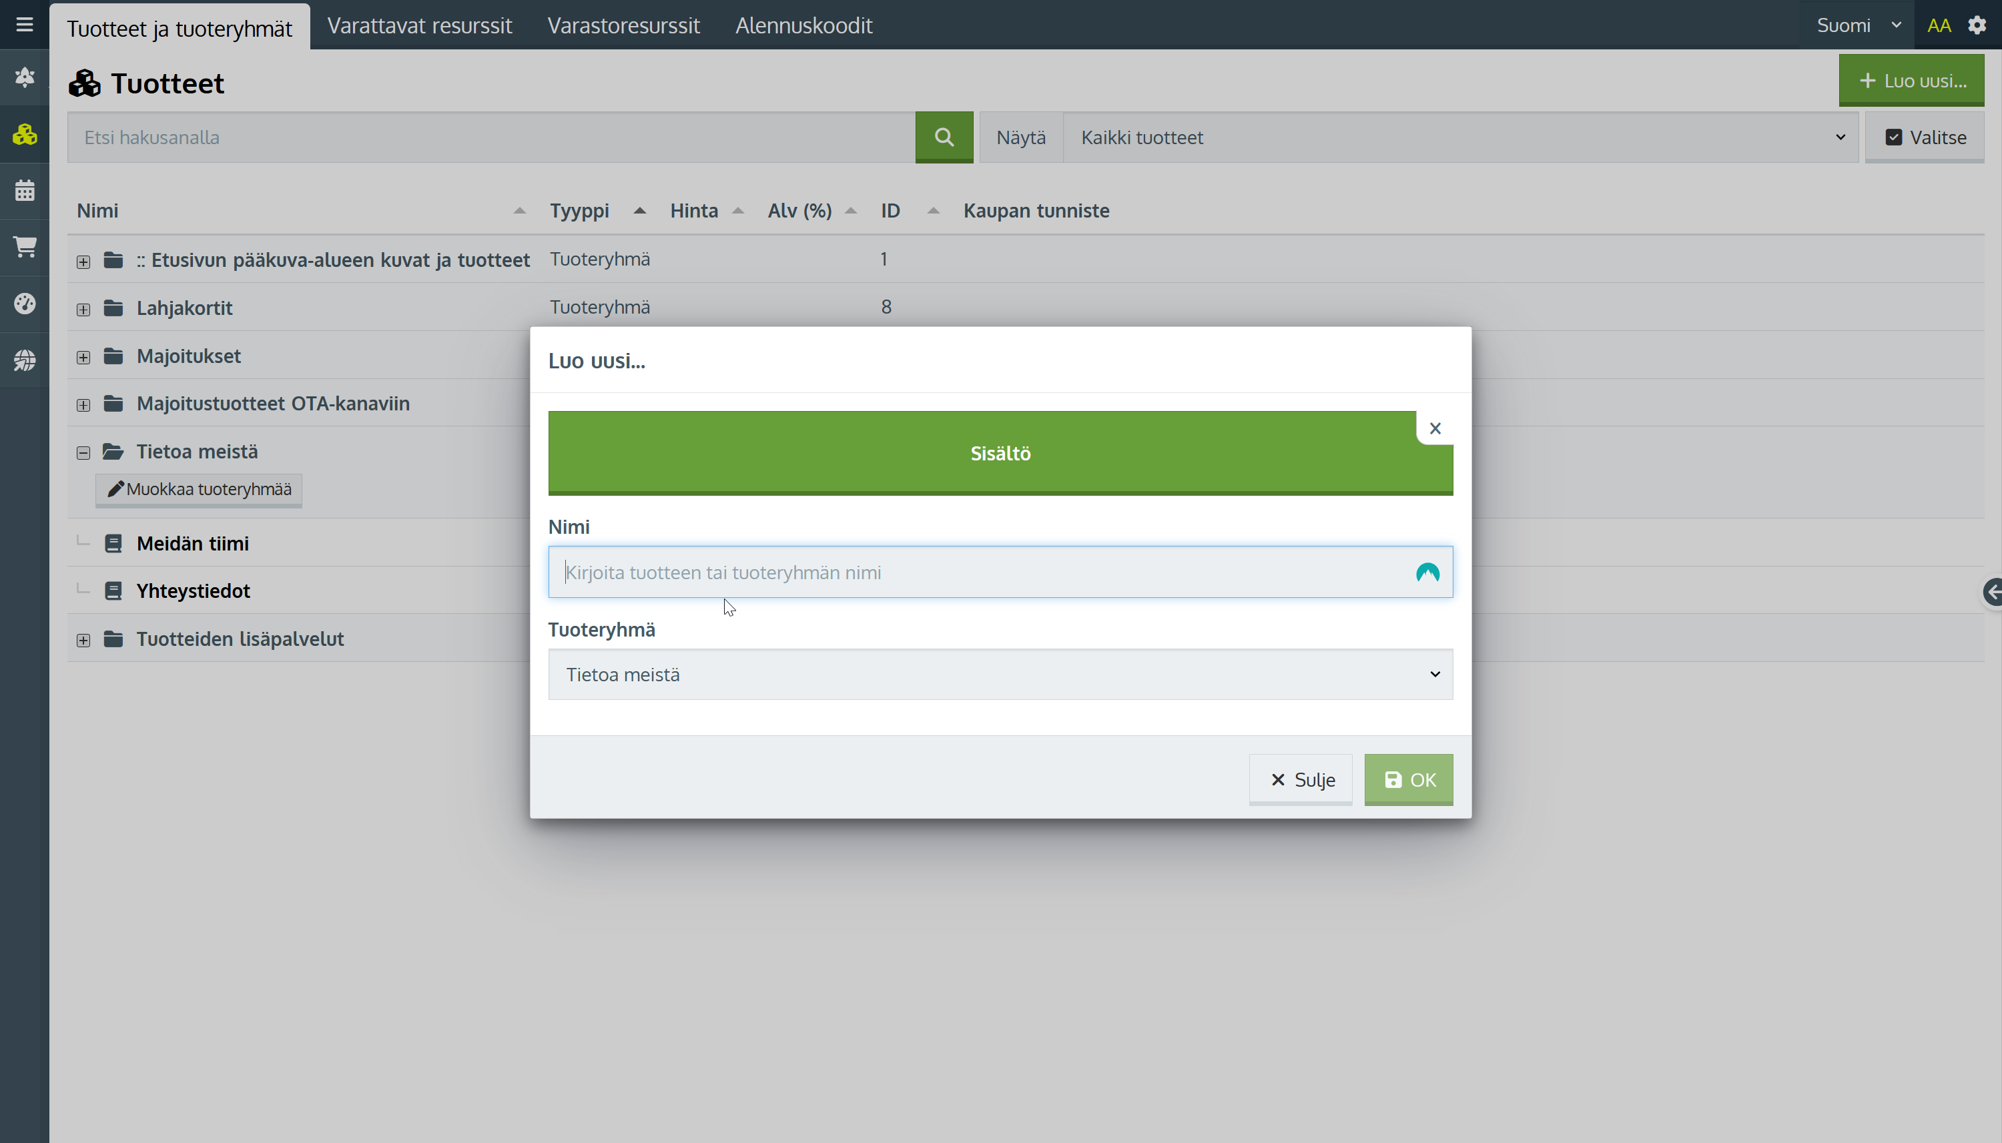Open the calendar sidebar icon
The image size is (2002, 1143).
pos(24,191)
